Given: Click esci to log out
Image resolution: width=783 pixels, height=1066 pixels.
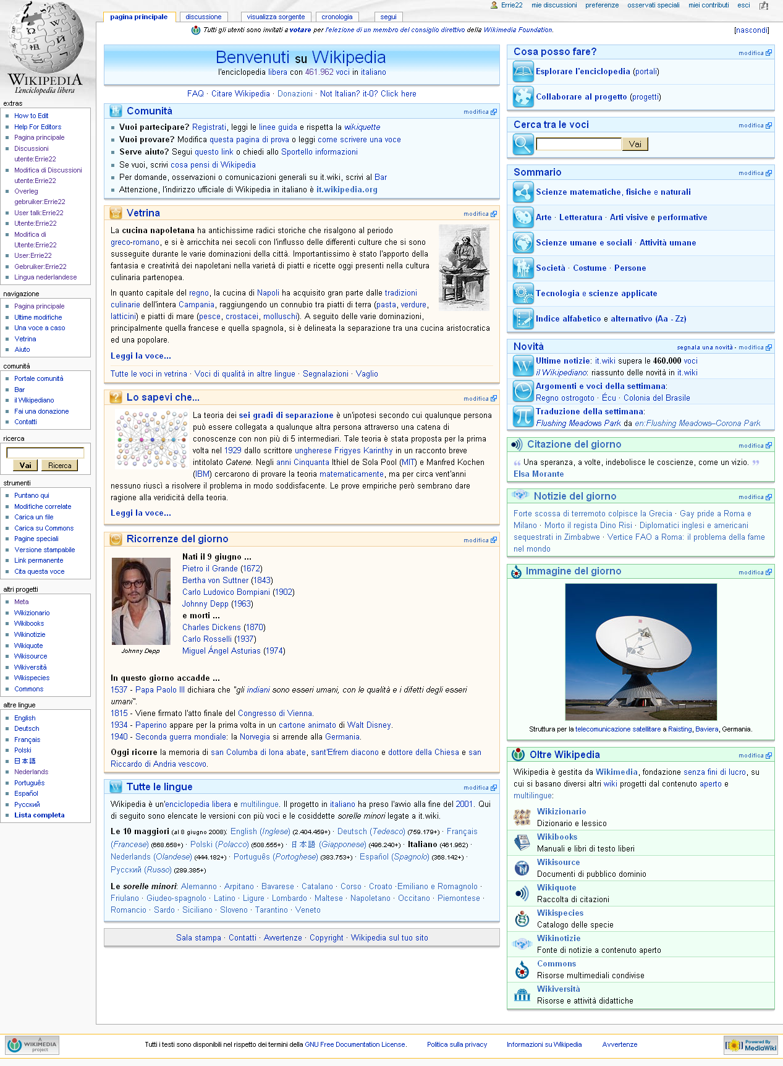Looking at the screenshot, I should 743,5.
